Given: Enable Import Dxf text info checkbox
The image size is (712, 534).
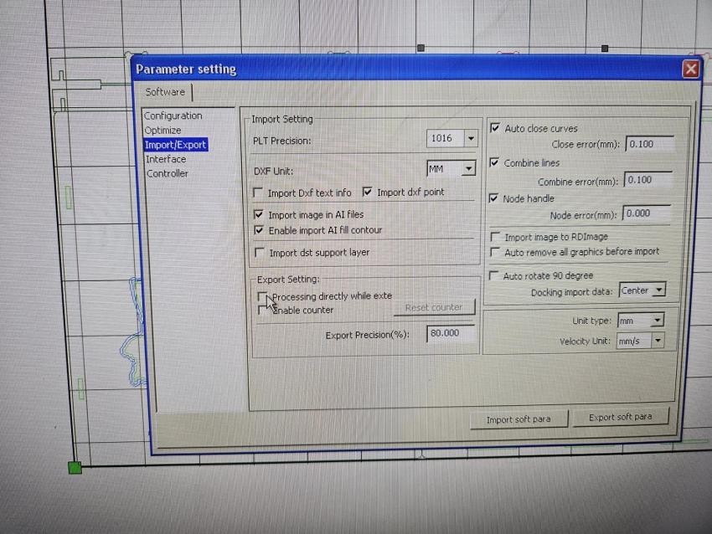Looking at the screenshot, I should pyautogui.click(x=259, y=193).
